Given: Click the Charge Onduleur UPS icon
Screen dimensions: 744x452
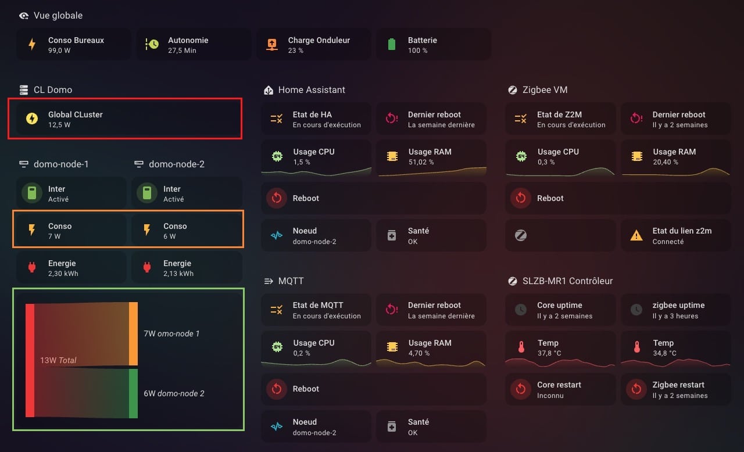Looking at the screenshot, I should (272, 45).
